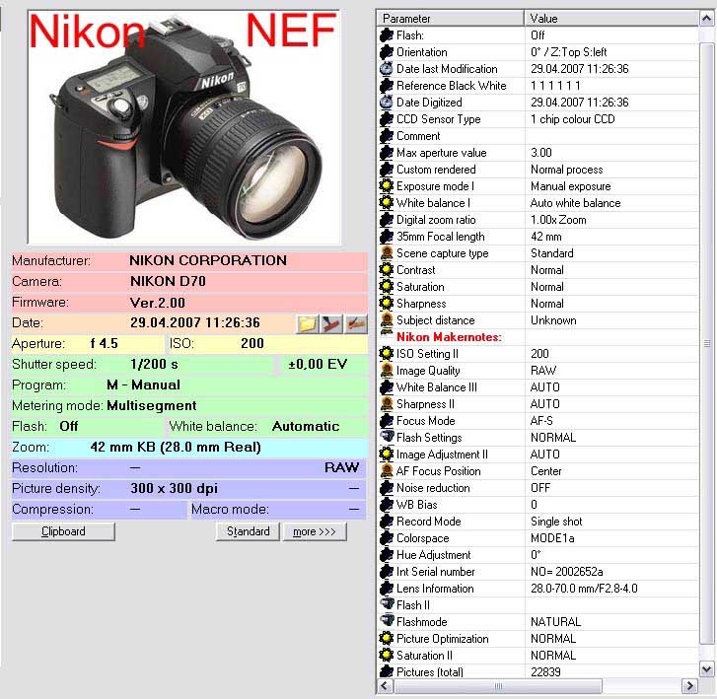Click the sun icon beside Picture Optimization
The height and width of the screenshot is (699, 717).
coord(387,639)
